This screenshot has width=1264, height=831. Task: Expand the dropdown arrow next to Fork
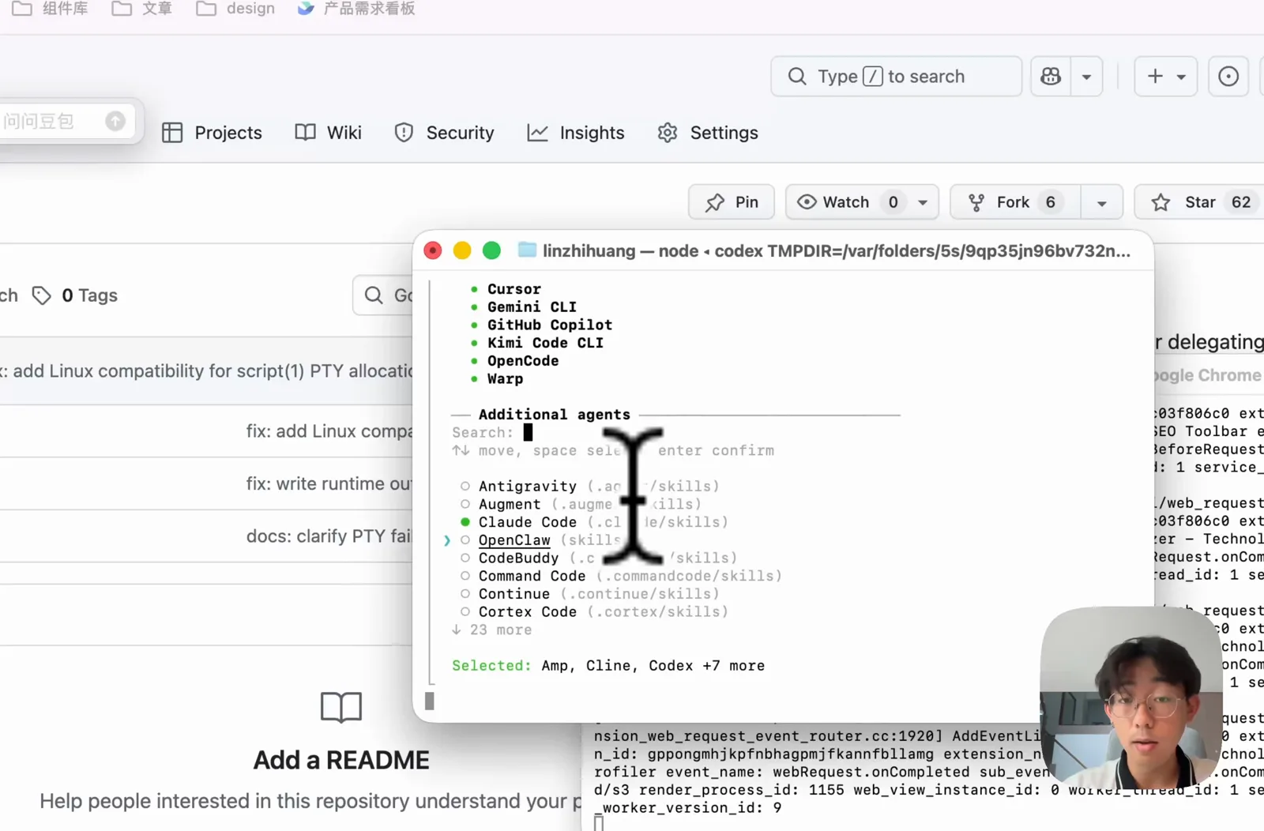1101,202
